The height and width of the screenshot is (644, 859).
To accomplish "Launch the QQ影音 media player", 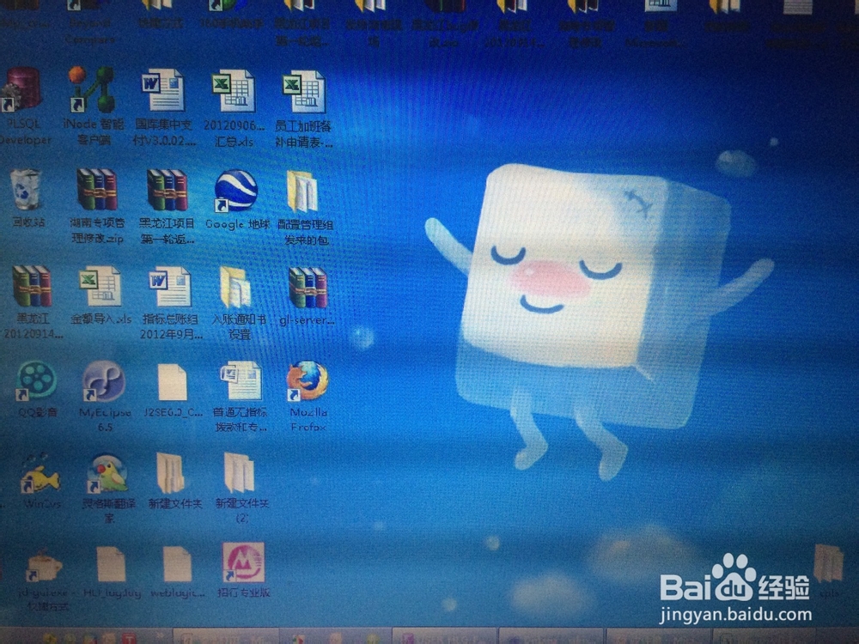I will coord(34,382).
